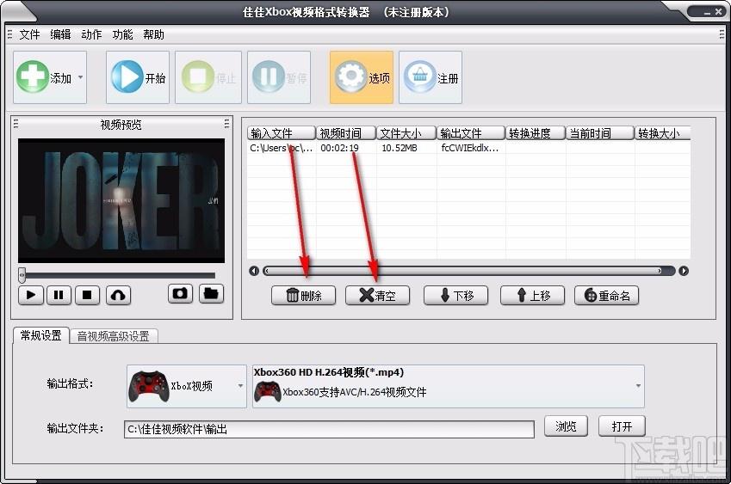Browse for output folder with 浏览
Viewport: 731px width, 484px height.
[566, 426]
